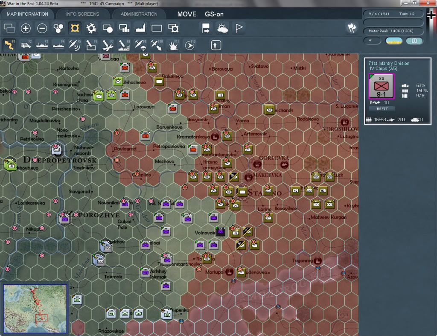This screenshot has width=437, height=336.
Task: Toggle the white gear map overlay
Action: (91, 28)
